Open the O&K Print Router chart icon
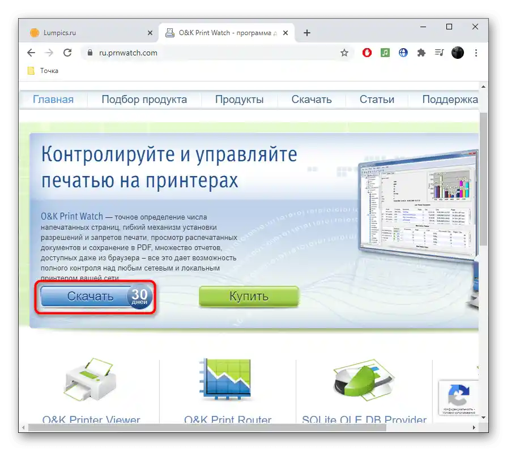This screenshot has height=451, width=507. click(x=225, y=379)
